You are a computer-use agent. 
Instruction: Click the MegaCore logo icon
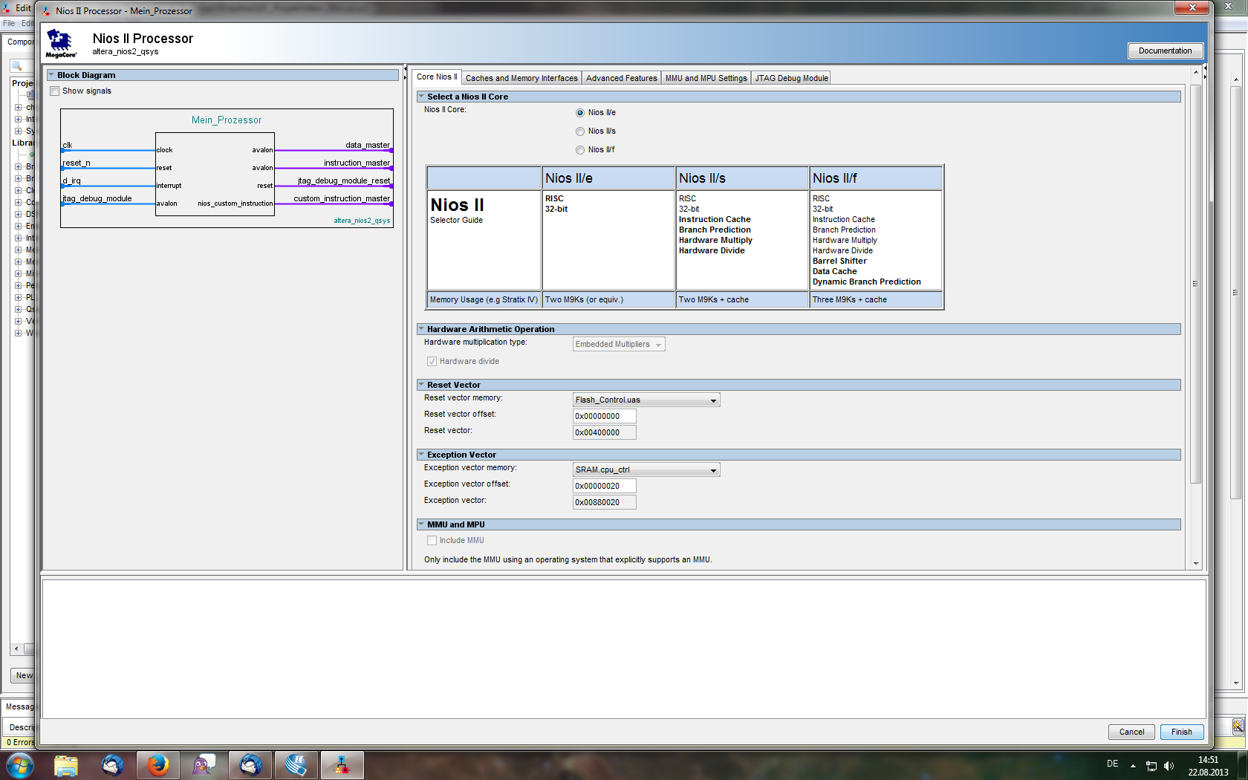[61, 44]
